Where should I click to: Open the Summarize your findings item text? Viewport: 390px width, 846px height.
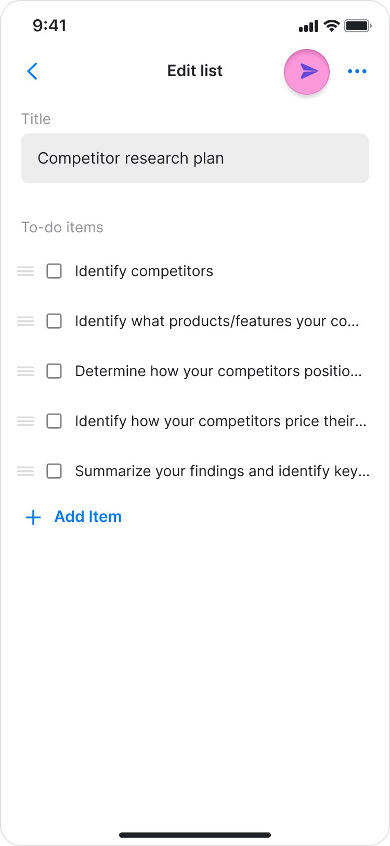coord(222,471)
